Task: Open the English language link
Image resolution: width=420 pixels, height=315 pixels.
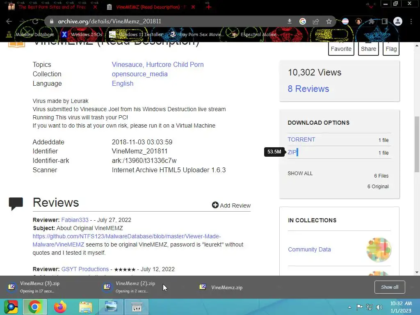Action: coord(122,83)
